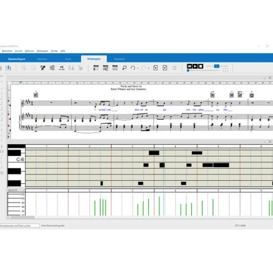Click the horizontal scrollbar thumb under velocity pane
Image resolution: width=273 pixels, height=273 pixels.
click(x=23, y=217)
